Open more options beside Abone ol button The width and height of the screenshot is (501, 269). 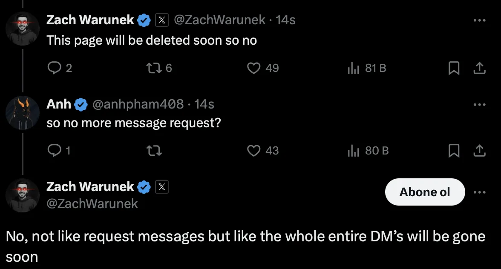(x=479, y=192)
